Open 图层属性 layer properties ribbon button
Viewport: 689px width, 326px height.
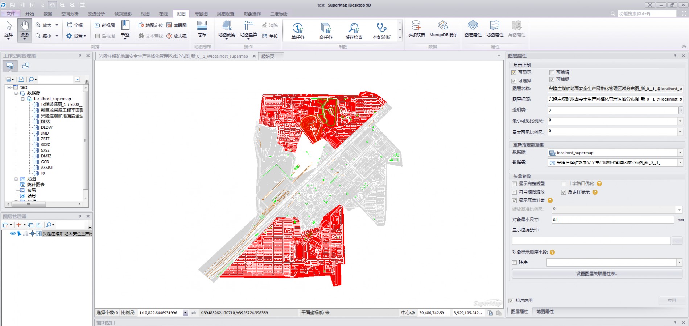473,29
